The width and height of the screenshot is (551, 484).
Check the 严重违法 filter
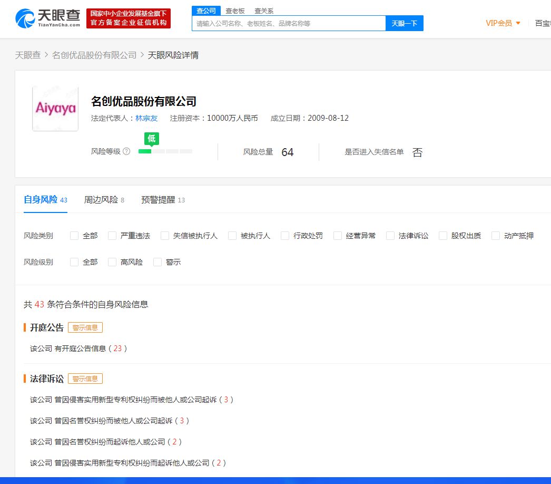point(112,236)
